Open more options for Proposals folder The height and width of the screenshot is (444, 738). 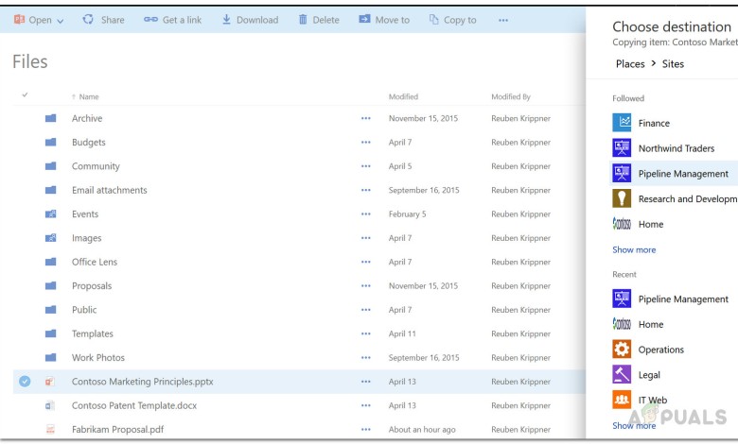click(x=366, y=286)
